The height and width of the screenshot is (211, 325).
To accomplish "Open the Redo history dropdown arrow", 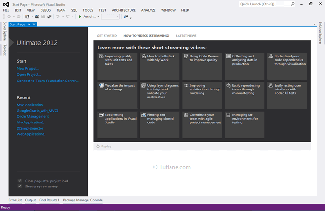I will pos(73,17).
